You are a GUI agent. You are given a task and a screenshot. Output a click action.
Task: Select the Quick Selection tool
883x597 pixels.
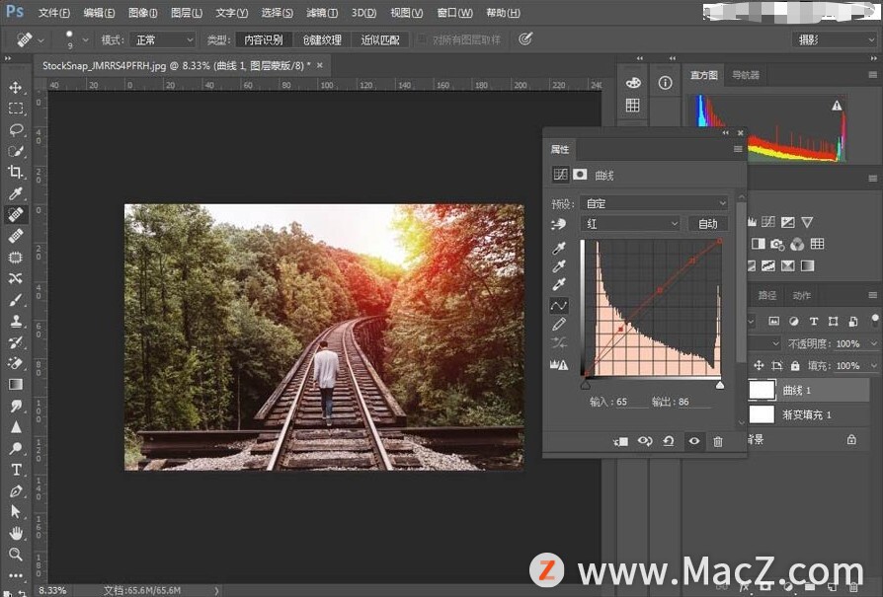coord(15,151)
